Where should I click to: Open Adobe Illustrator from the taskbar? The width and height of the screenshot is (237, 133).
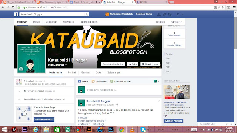click(x=89, y=129)
